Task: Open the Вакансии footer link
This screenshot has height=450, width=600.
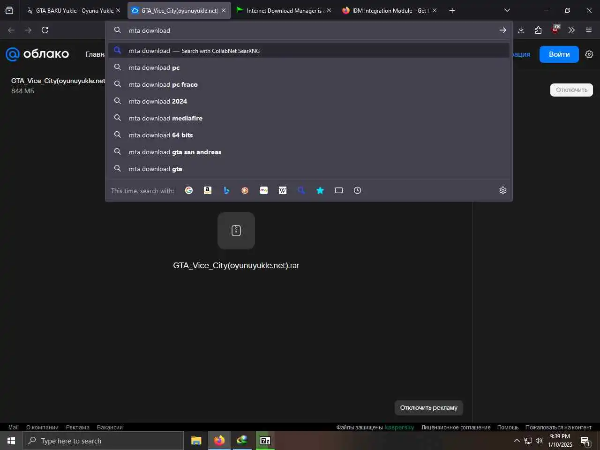Action: [x=110, y=427]
